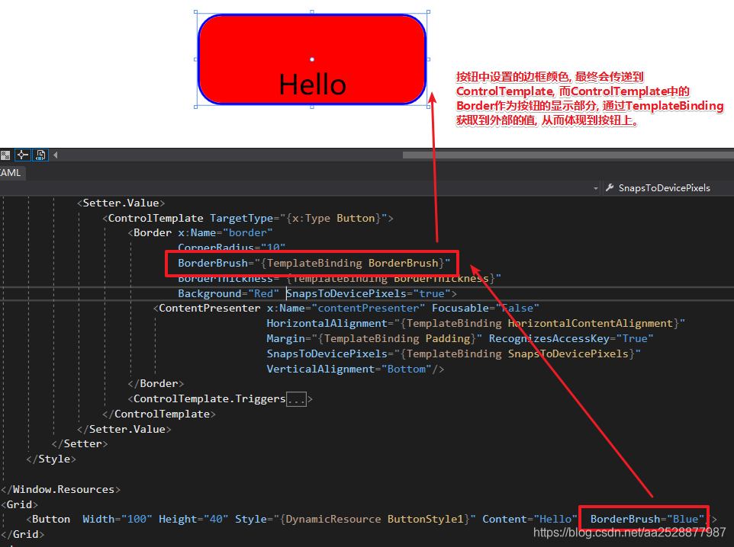The image size is (734, 547).
Task: Click the closing </Border> tag
Action: [x=156, y=384]
